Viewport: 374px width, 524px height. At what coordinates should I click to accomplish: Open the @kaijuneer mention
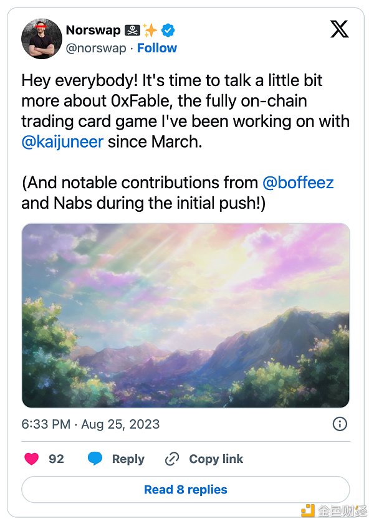[62, 141]
